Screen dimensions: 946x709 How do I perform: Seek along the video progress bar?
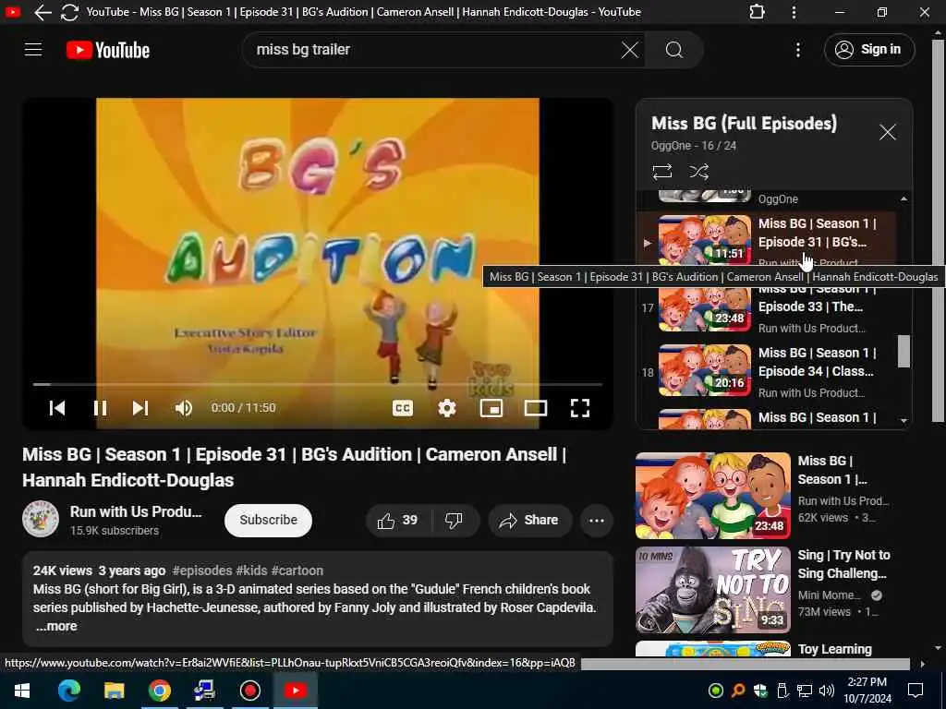pos(318,384)
